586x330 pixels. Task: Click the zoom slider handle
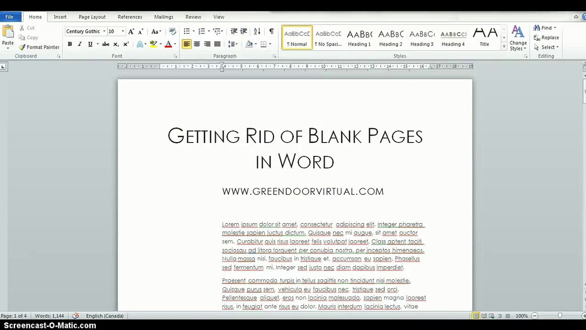click(559, 316)
